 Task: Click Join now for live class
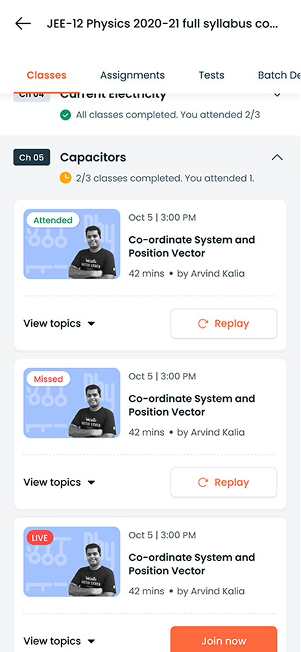pyautogui.click(x=224, y=641)
